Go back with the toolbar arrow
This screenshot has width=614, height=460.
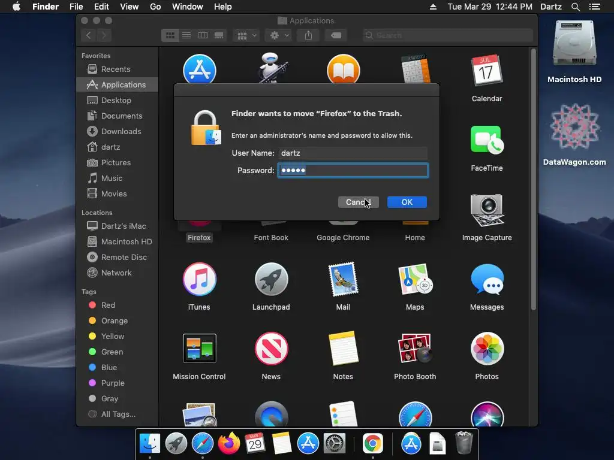coord(89,35)
